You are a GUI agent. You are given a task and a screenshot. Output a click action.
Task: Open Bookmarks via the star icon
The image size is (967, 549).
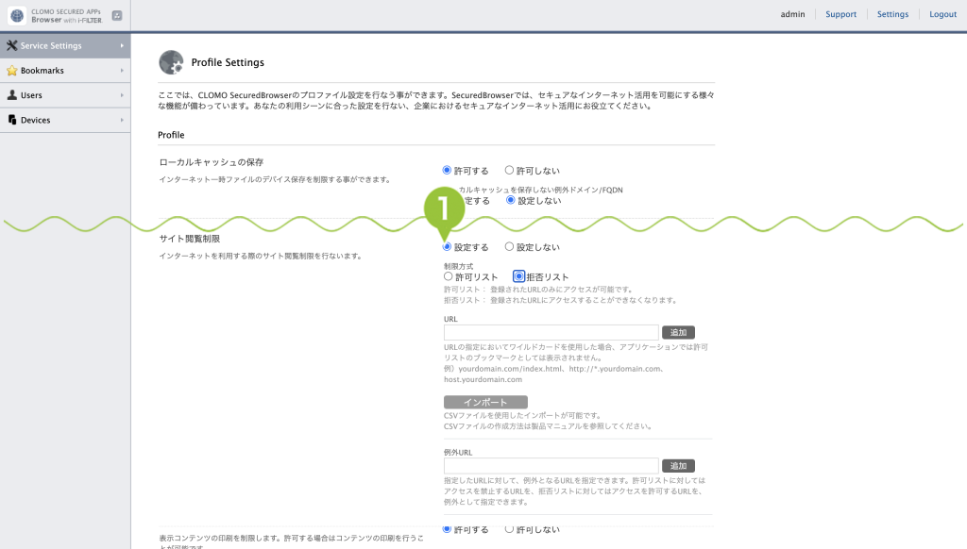click(x=11, y=70)
